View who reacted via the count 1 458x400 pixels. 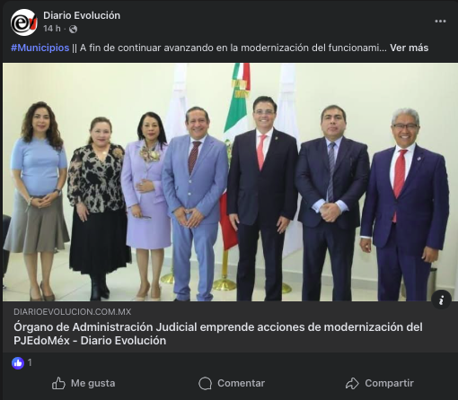tap(30, 362)
